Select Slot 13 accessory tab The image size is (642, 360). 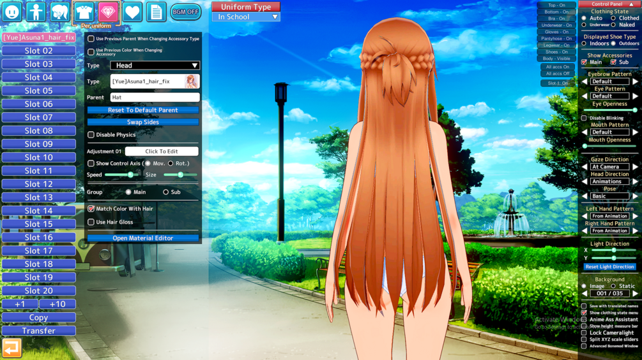click(38, 198)
